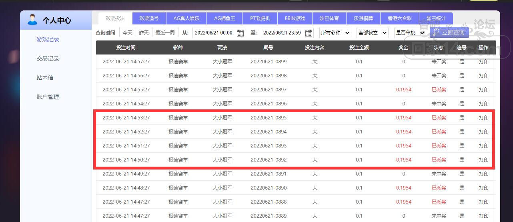The width and height of the screenshot is (513, 222).
Task: Go to the 盈亏统计 tab
Action: pyautogui.click(x=436, y=18)
